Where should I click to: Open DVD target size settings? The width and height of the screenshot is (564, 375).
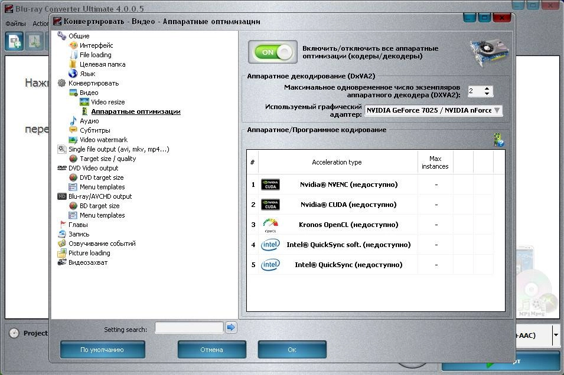click(x=102, y=177)
